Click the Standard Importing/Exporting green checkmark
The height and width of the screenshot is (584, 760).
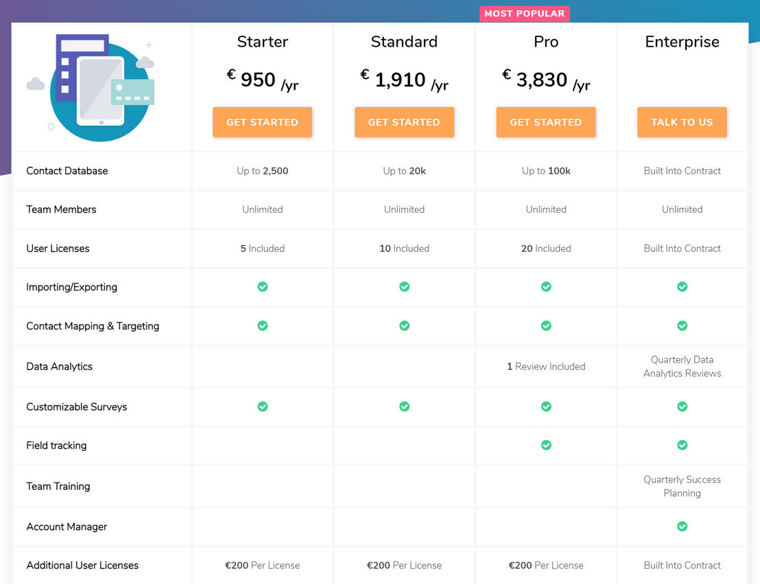coord(404,287)
